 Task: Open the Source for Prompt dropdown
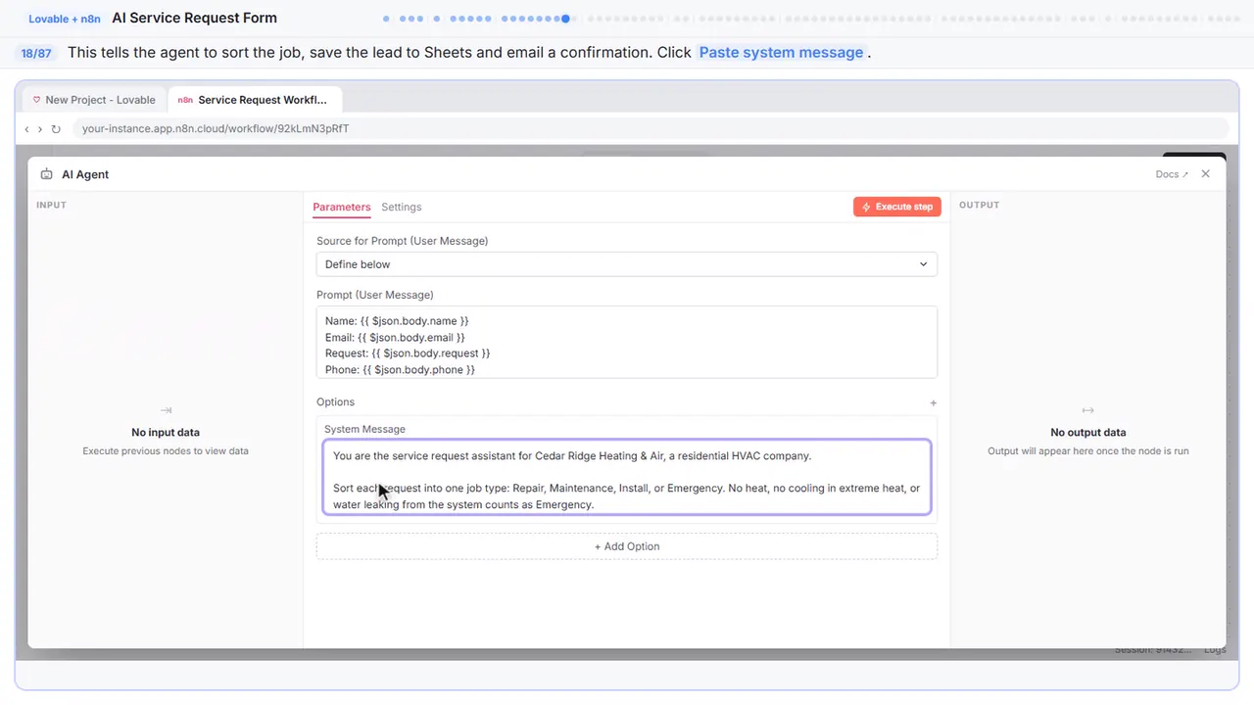tap(627, 264)
